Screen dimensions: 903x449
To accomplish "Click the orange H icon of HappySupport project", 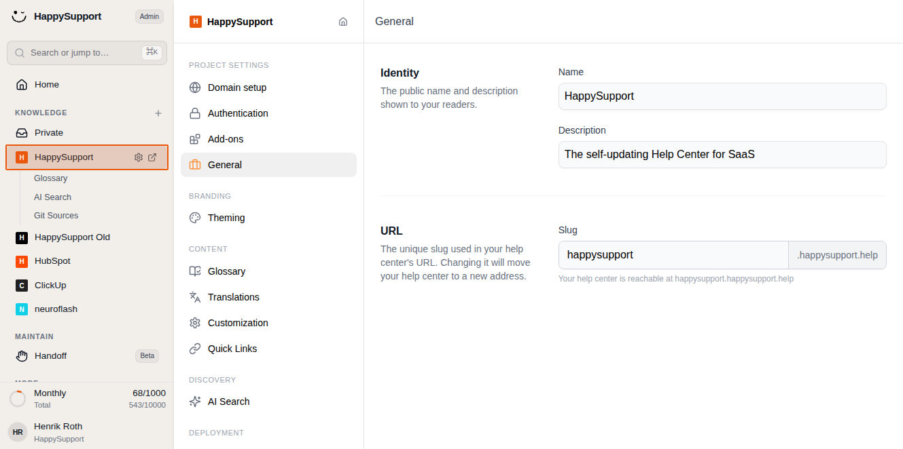I will (x=22, y=157).
